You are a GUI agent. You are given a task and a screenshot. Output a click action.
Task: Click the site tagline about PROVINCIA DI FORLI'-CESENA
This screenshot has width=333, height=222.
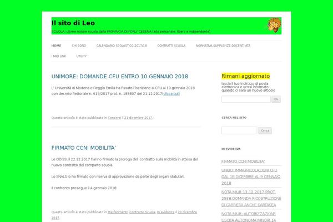pos(131,32)
